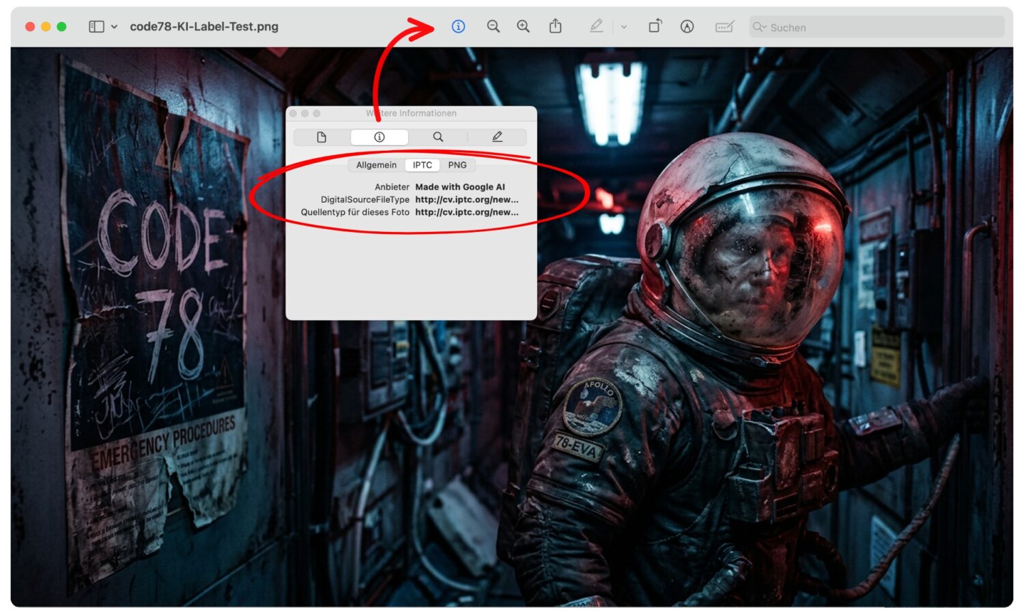Select the General Info document tab in Inspector

tap(322, 137)
